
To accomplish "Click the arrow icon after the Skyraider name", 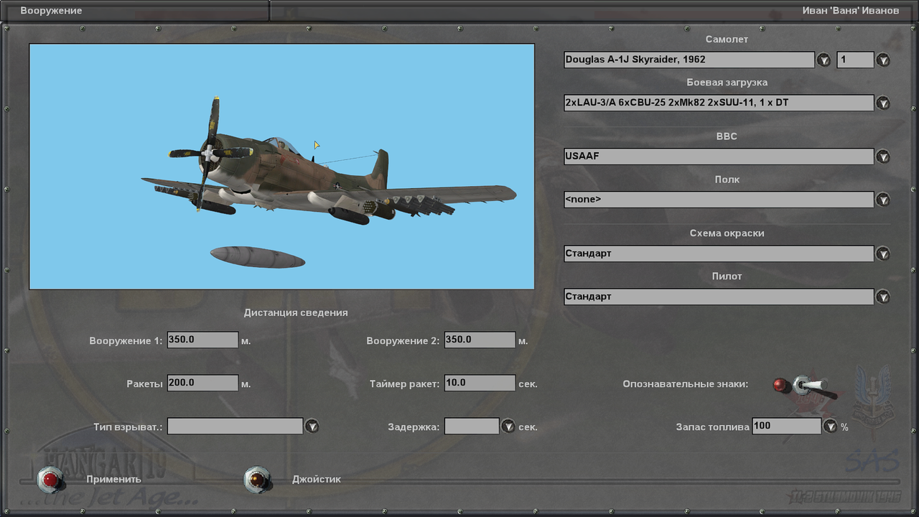I will (x=824, y=60).
